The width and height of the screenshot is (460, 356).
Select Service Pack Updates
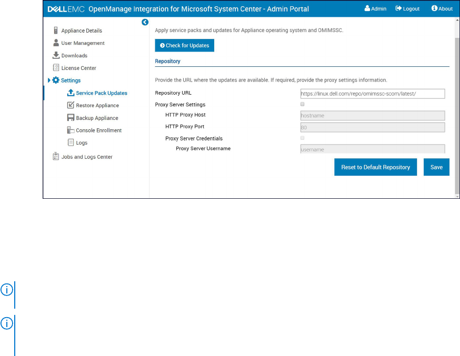[102, 93]
